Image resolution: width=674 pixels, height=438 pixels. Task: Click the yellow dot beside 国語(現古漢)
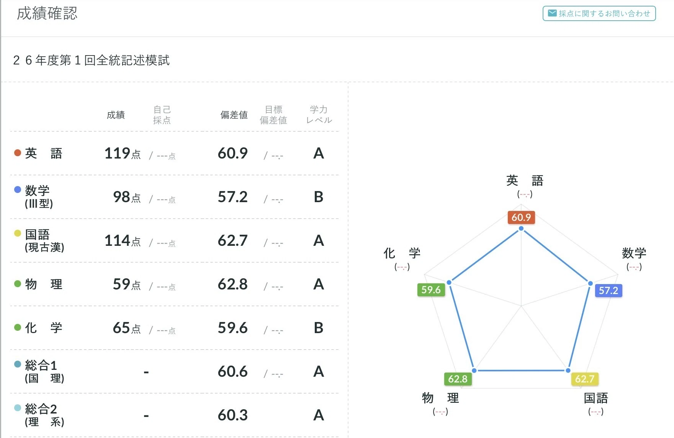[17, 233]
